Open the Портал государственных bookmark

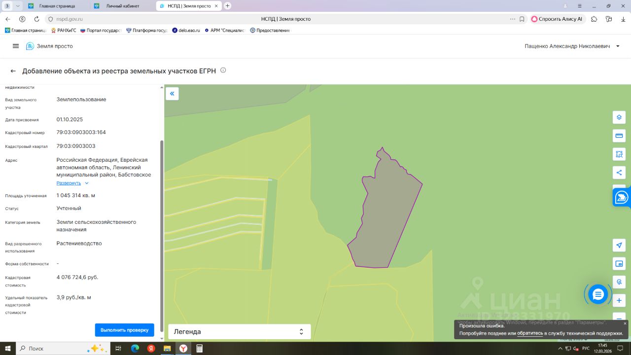click(x=101, y=31)
